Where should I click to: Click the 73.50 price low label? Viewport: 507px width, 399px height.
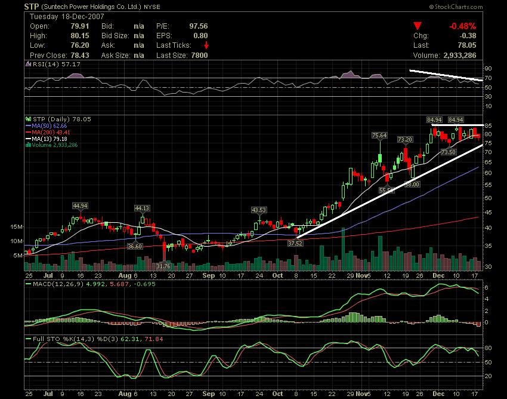(449, 152)
